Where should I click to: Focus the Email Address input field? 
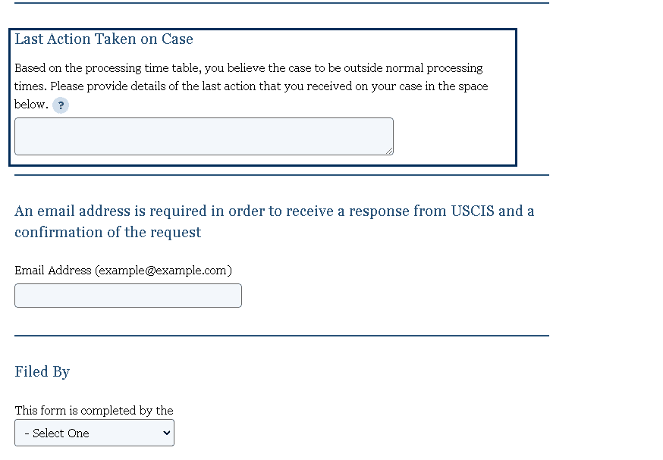coord(128,296)
